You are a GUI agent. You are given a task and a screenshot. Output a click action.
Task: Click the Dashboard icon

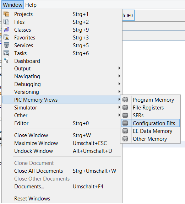(x=6, y=61)
